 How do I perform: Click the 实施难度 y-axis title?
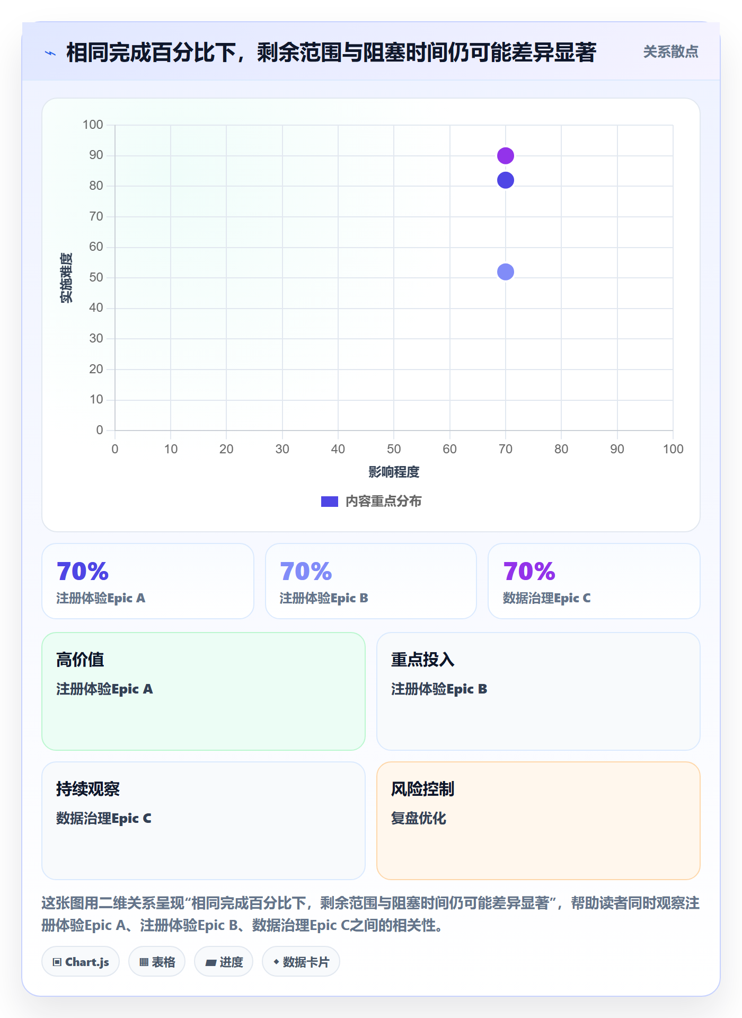pos(66,278)
